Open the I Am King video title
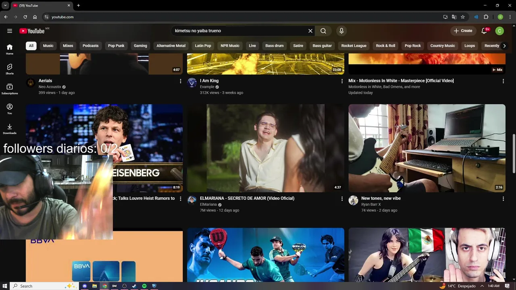The width and height of the screenshot is (516, 290). (x=209, y=81)
